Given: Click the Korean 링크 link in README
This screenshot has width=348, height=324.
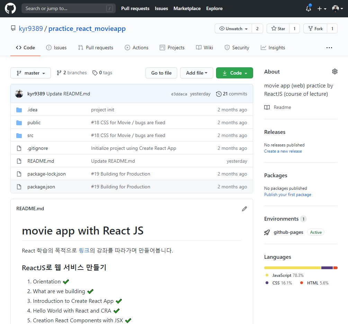Looking at the screenshot, I should pyautogui.click(x=84, y=250).
